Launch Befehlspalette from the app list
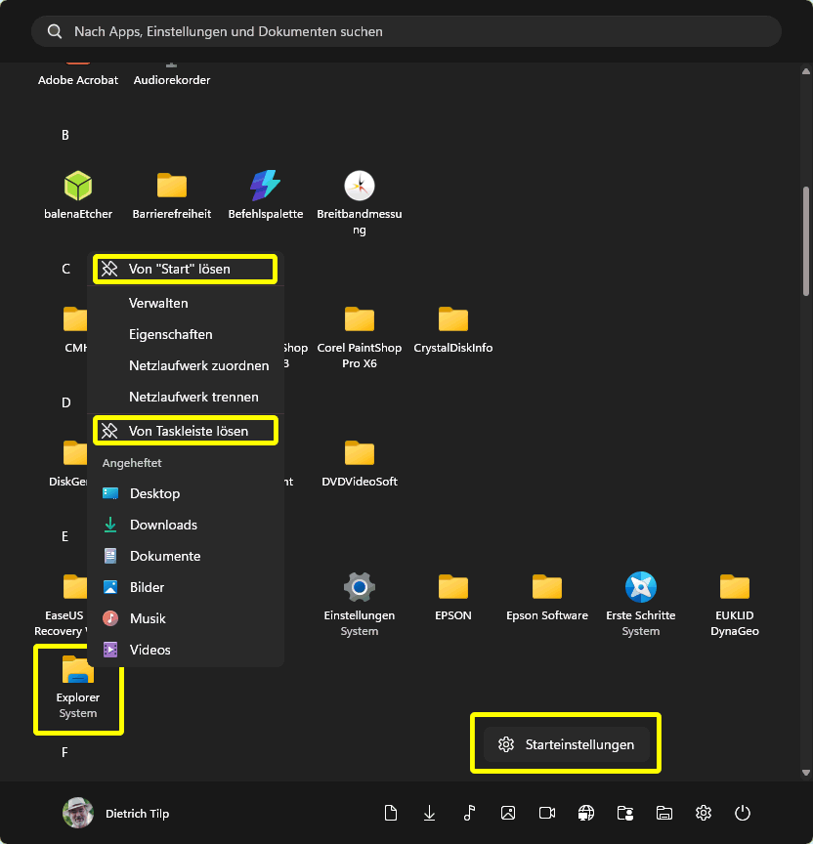 [265, 194]
